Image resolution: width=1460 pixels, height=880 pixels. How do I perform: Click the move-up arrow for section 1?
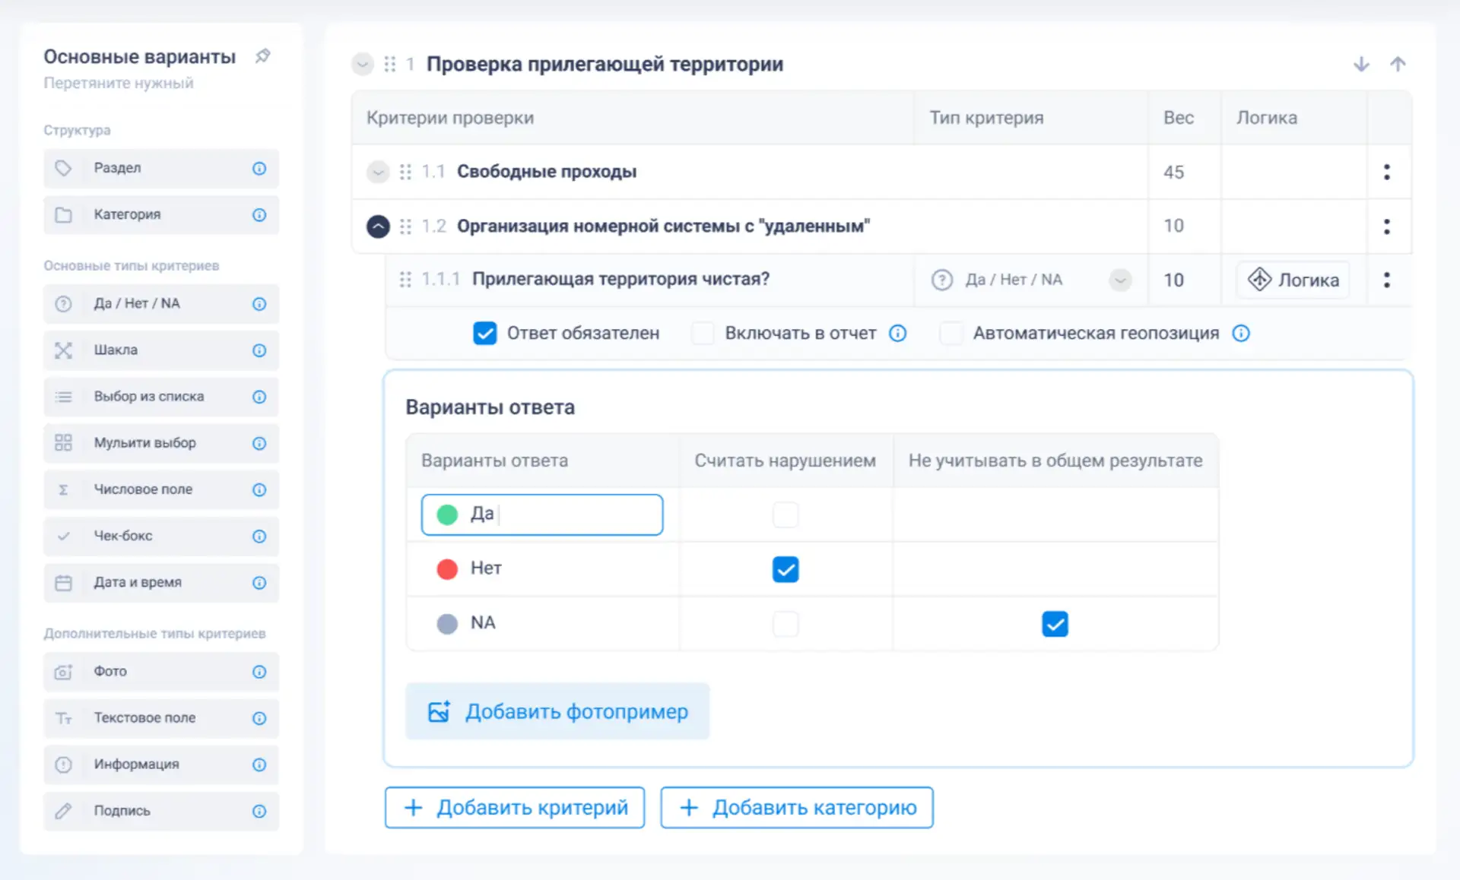point(1398,65)
